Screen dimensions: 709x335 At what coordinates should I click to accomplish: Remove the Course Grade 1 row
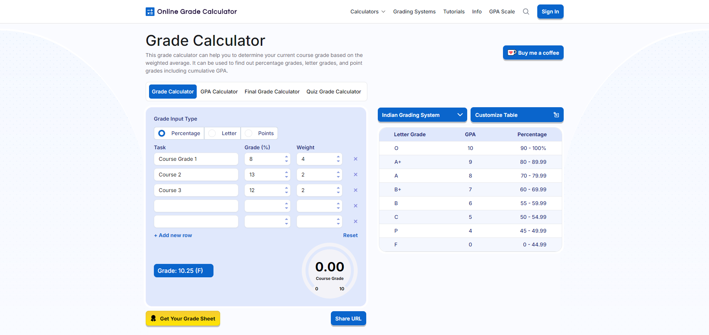coord(355,159)
